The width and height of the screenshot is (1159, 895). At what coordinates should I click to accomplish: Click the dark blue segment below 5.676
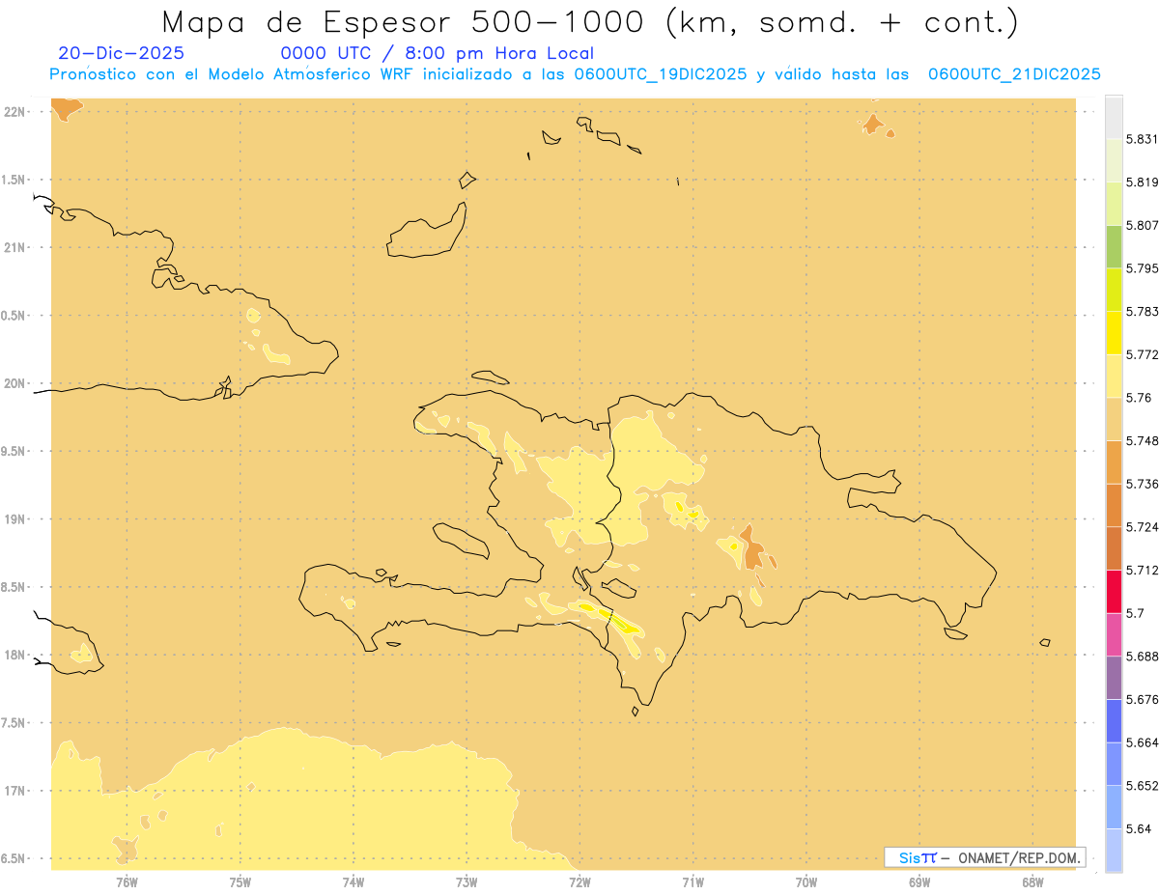(1114, 720)
